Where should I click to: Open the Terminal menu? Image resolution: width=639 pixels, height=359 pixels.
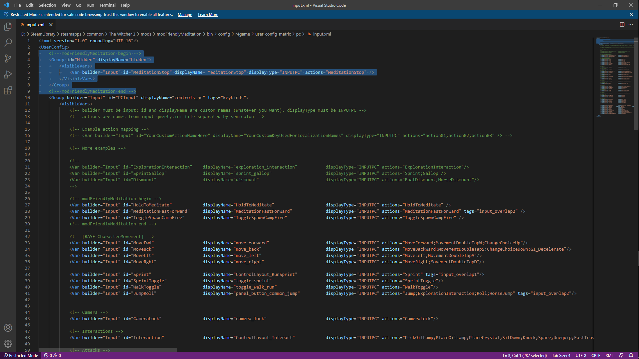[107, 5]
